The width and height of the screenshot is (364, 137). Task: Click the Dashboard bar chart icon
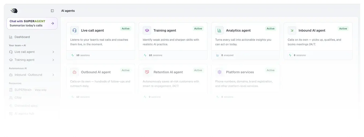pos(11,37)
